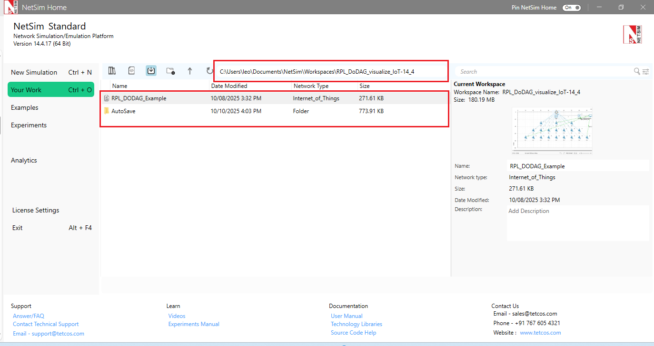The height and width of the screenshot is (346, 654).
Task: Click the Add Description text box
Action: point(578,223)
